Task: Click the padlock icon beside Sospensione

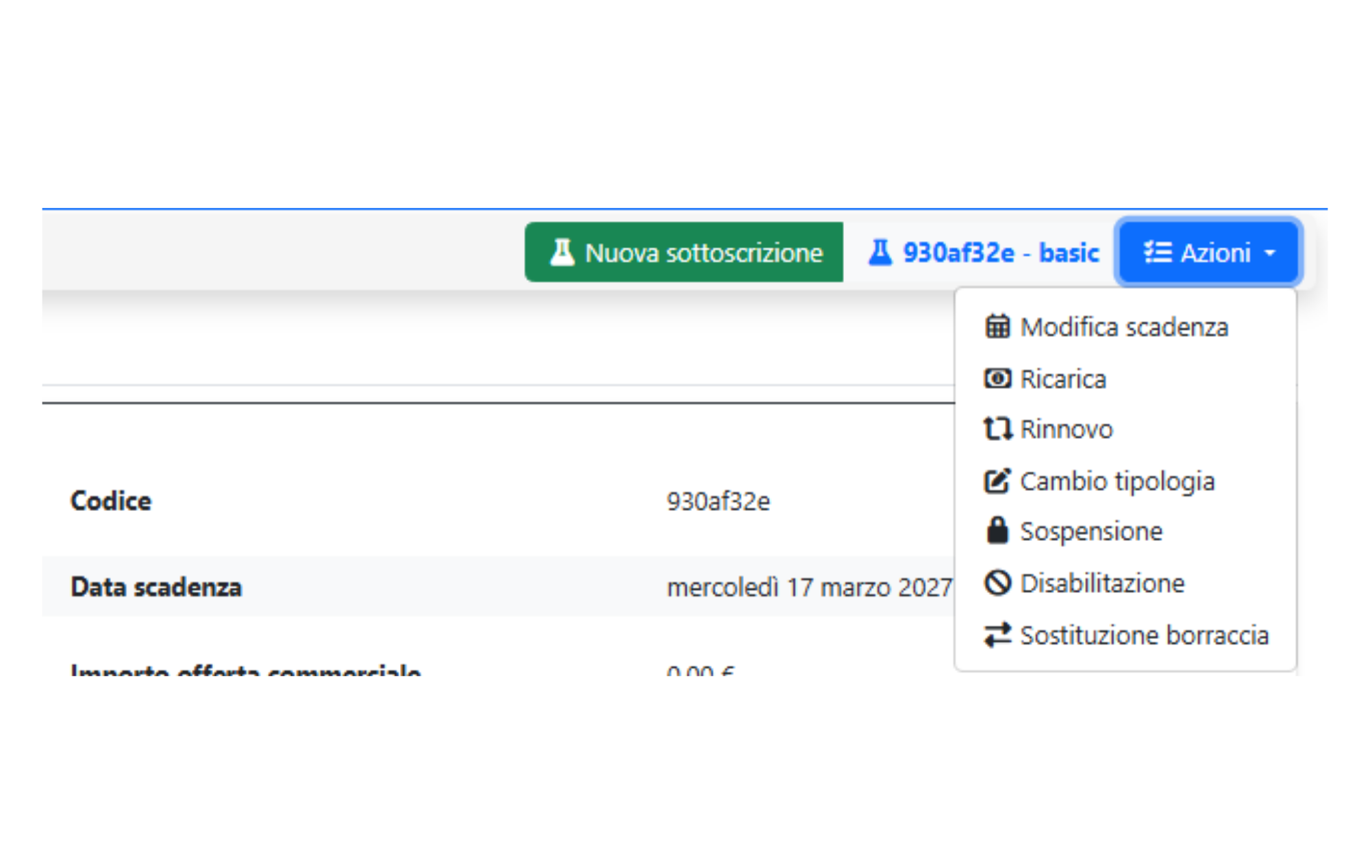Action: [x=997, y=531]
